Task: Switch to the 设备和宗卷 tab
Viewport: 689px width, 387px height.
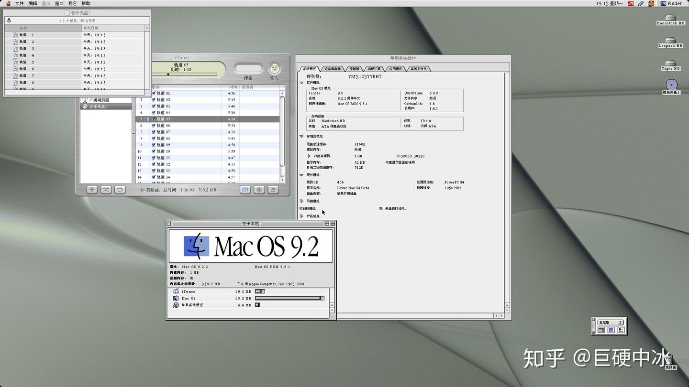Action: 332,69
